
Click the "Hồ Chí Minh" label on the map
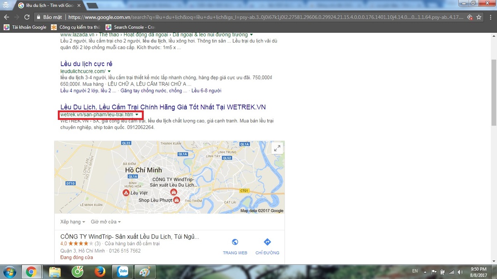pyautogui.click(x=144, y=170)
